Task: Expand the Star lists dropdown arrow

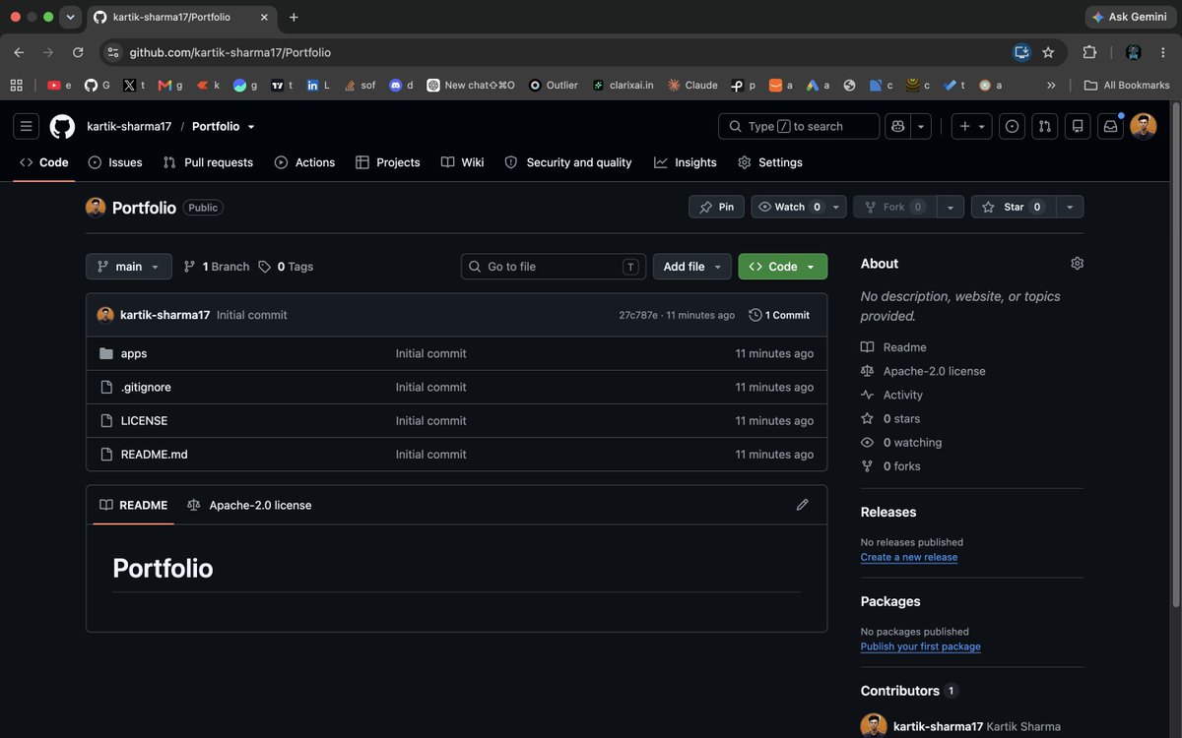Action: [1070, 207]
